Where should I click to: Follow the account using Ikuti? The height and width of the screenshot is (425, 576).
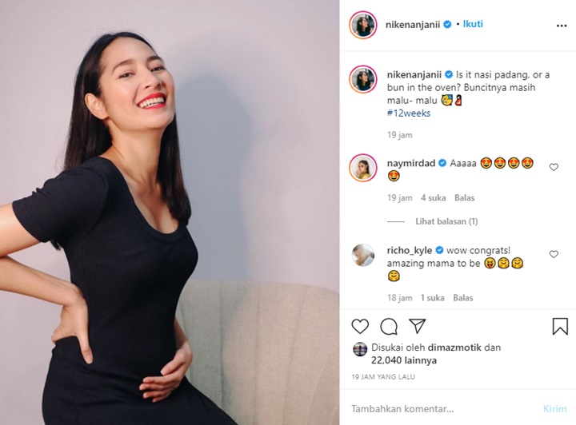click(473, 24)
